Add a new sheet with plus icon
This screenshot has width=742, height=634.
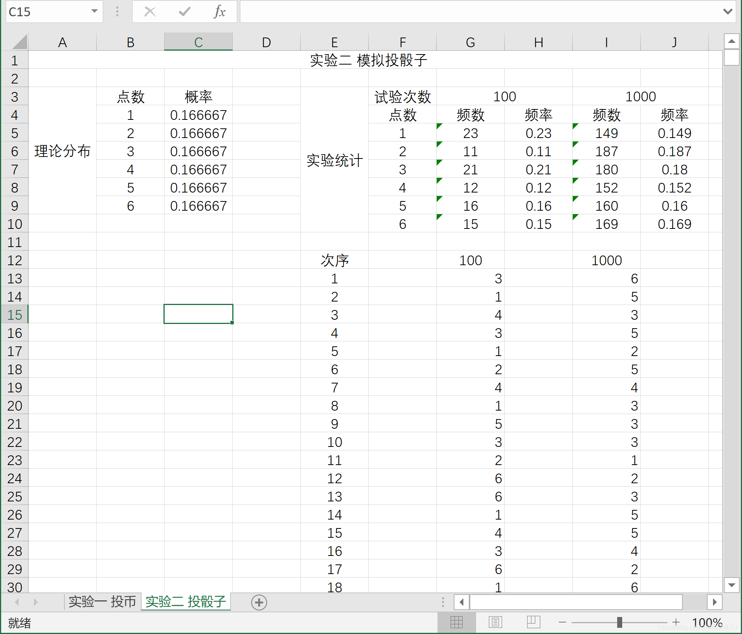[259, 602]
